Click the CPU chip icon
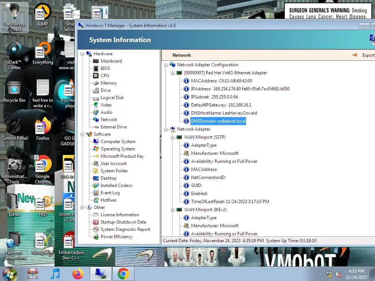375x281 pixels. click(96, 75)
